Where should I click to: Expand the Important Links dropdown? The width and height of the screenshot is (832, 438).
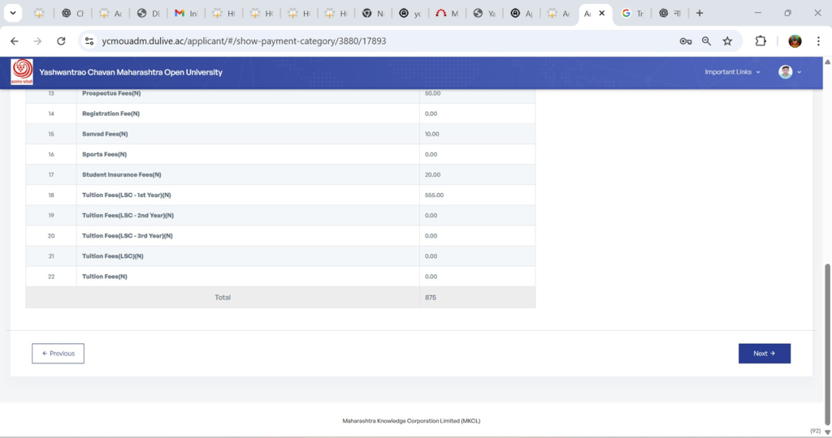[x=732, y=72]
